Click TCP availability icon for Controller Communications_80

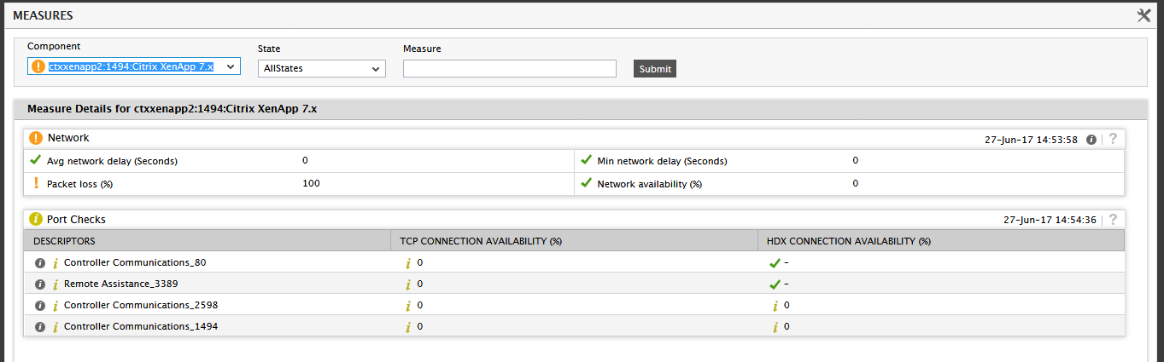[x=408, y=263]
